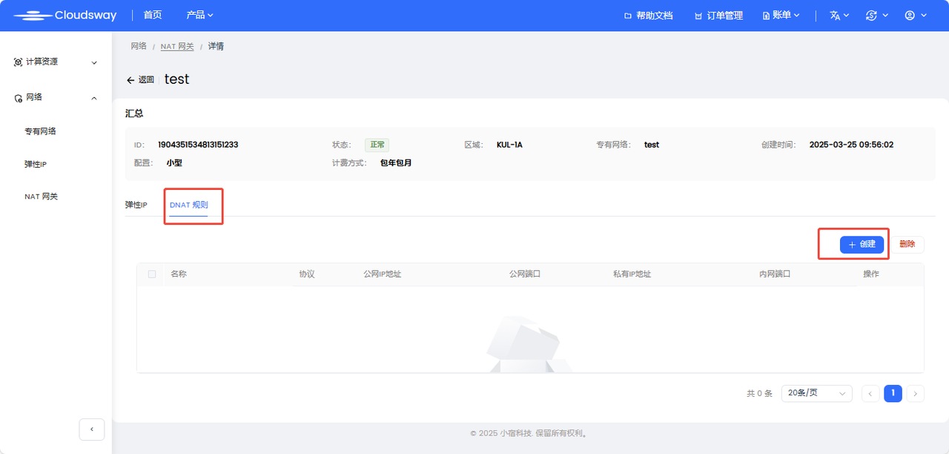Click the next page arrow control

[x=916, y=393]
